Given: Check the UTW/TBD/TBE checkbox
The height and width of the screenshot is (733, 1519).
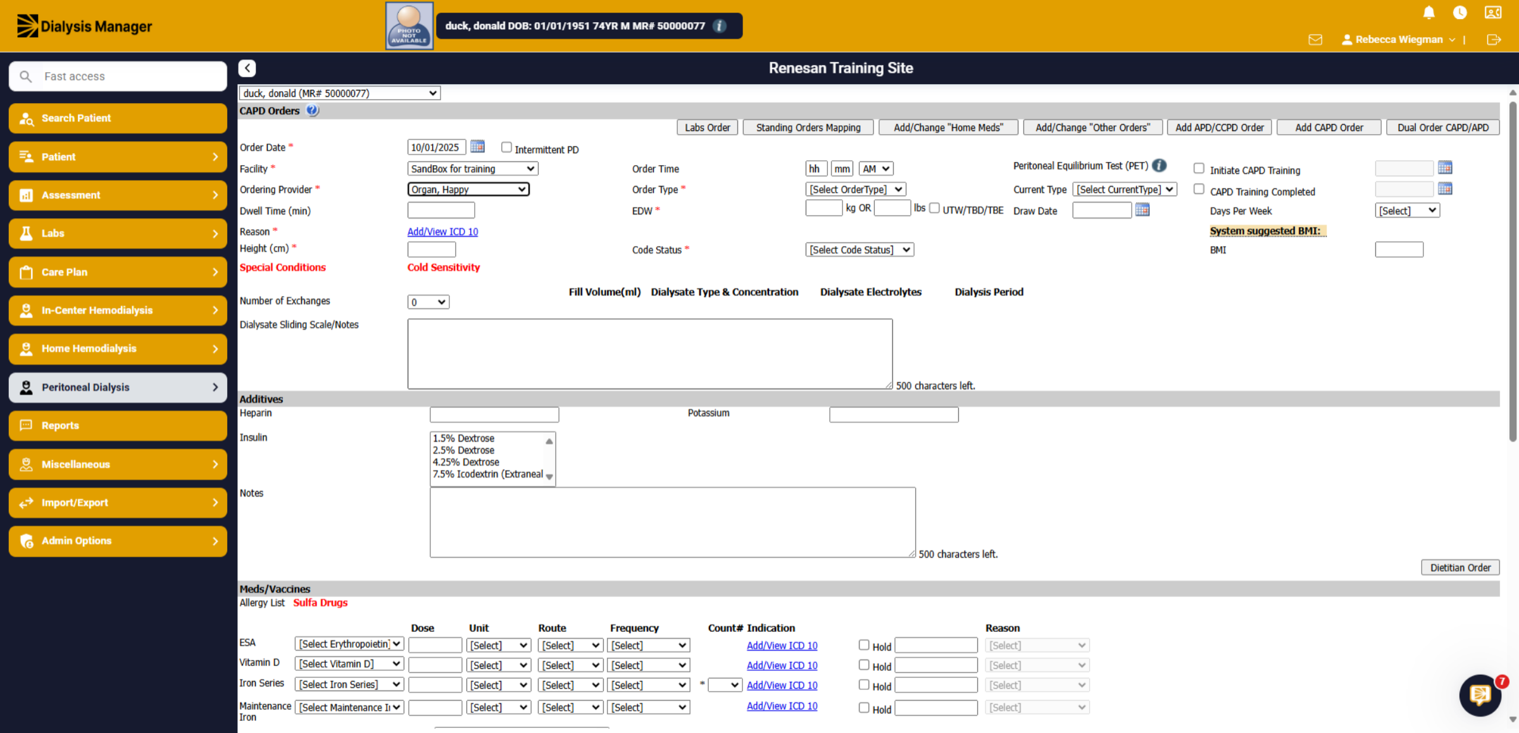Looking at the screenshot, I should pyautogui.click(x=934, y=208).
